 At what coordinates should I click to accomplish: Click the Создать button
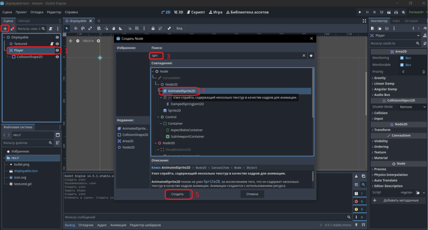pos(177,194)
